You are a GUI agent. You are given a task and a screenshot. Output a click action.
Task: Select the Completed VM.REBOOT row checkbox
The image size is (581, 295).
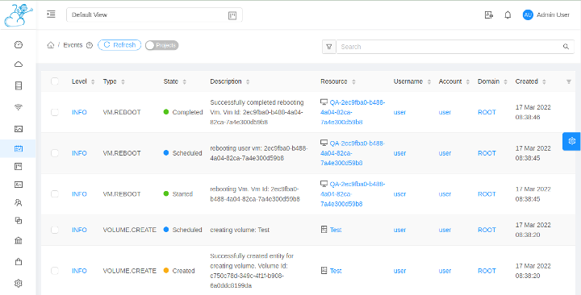pos(55,112)
